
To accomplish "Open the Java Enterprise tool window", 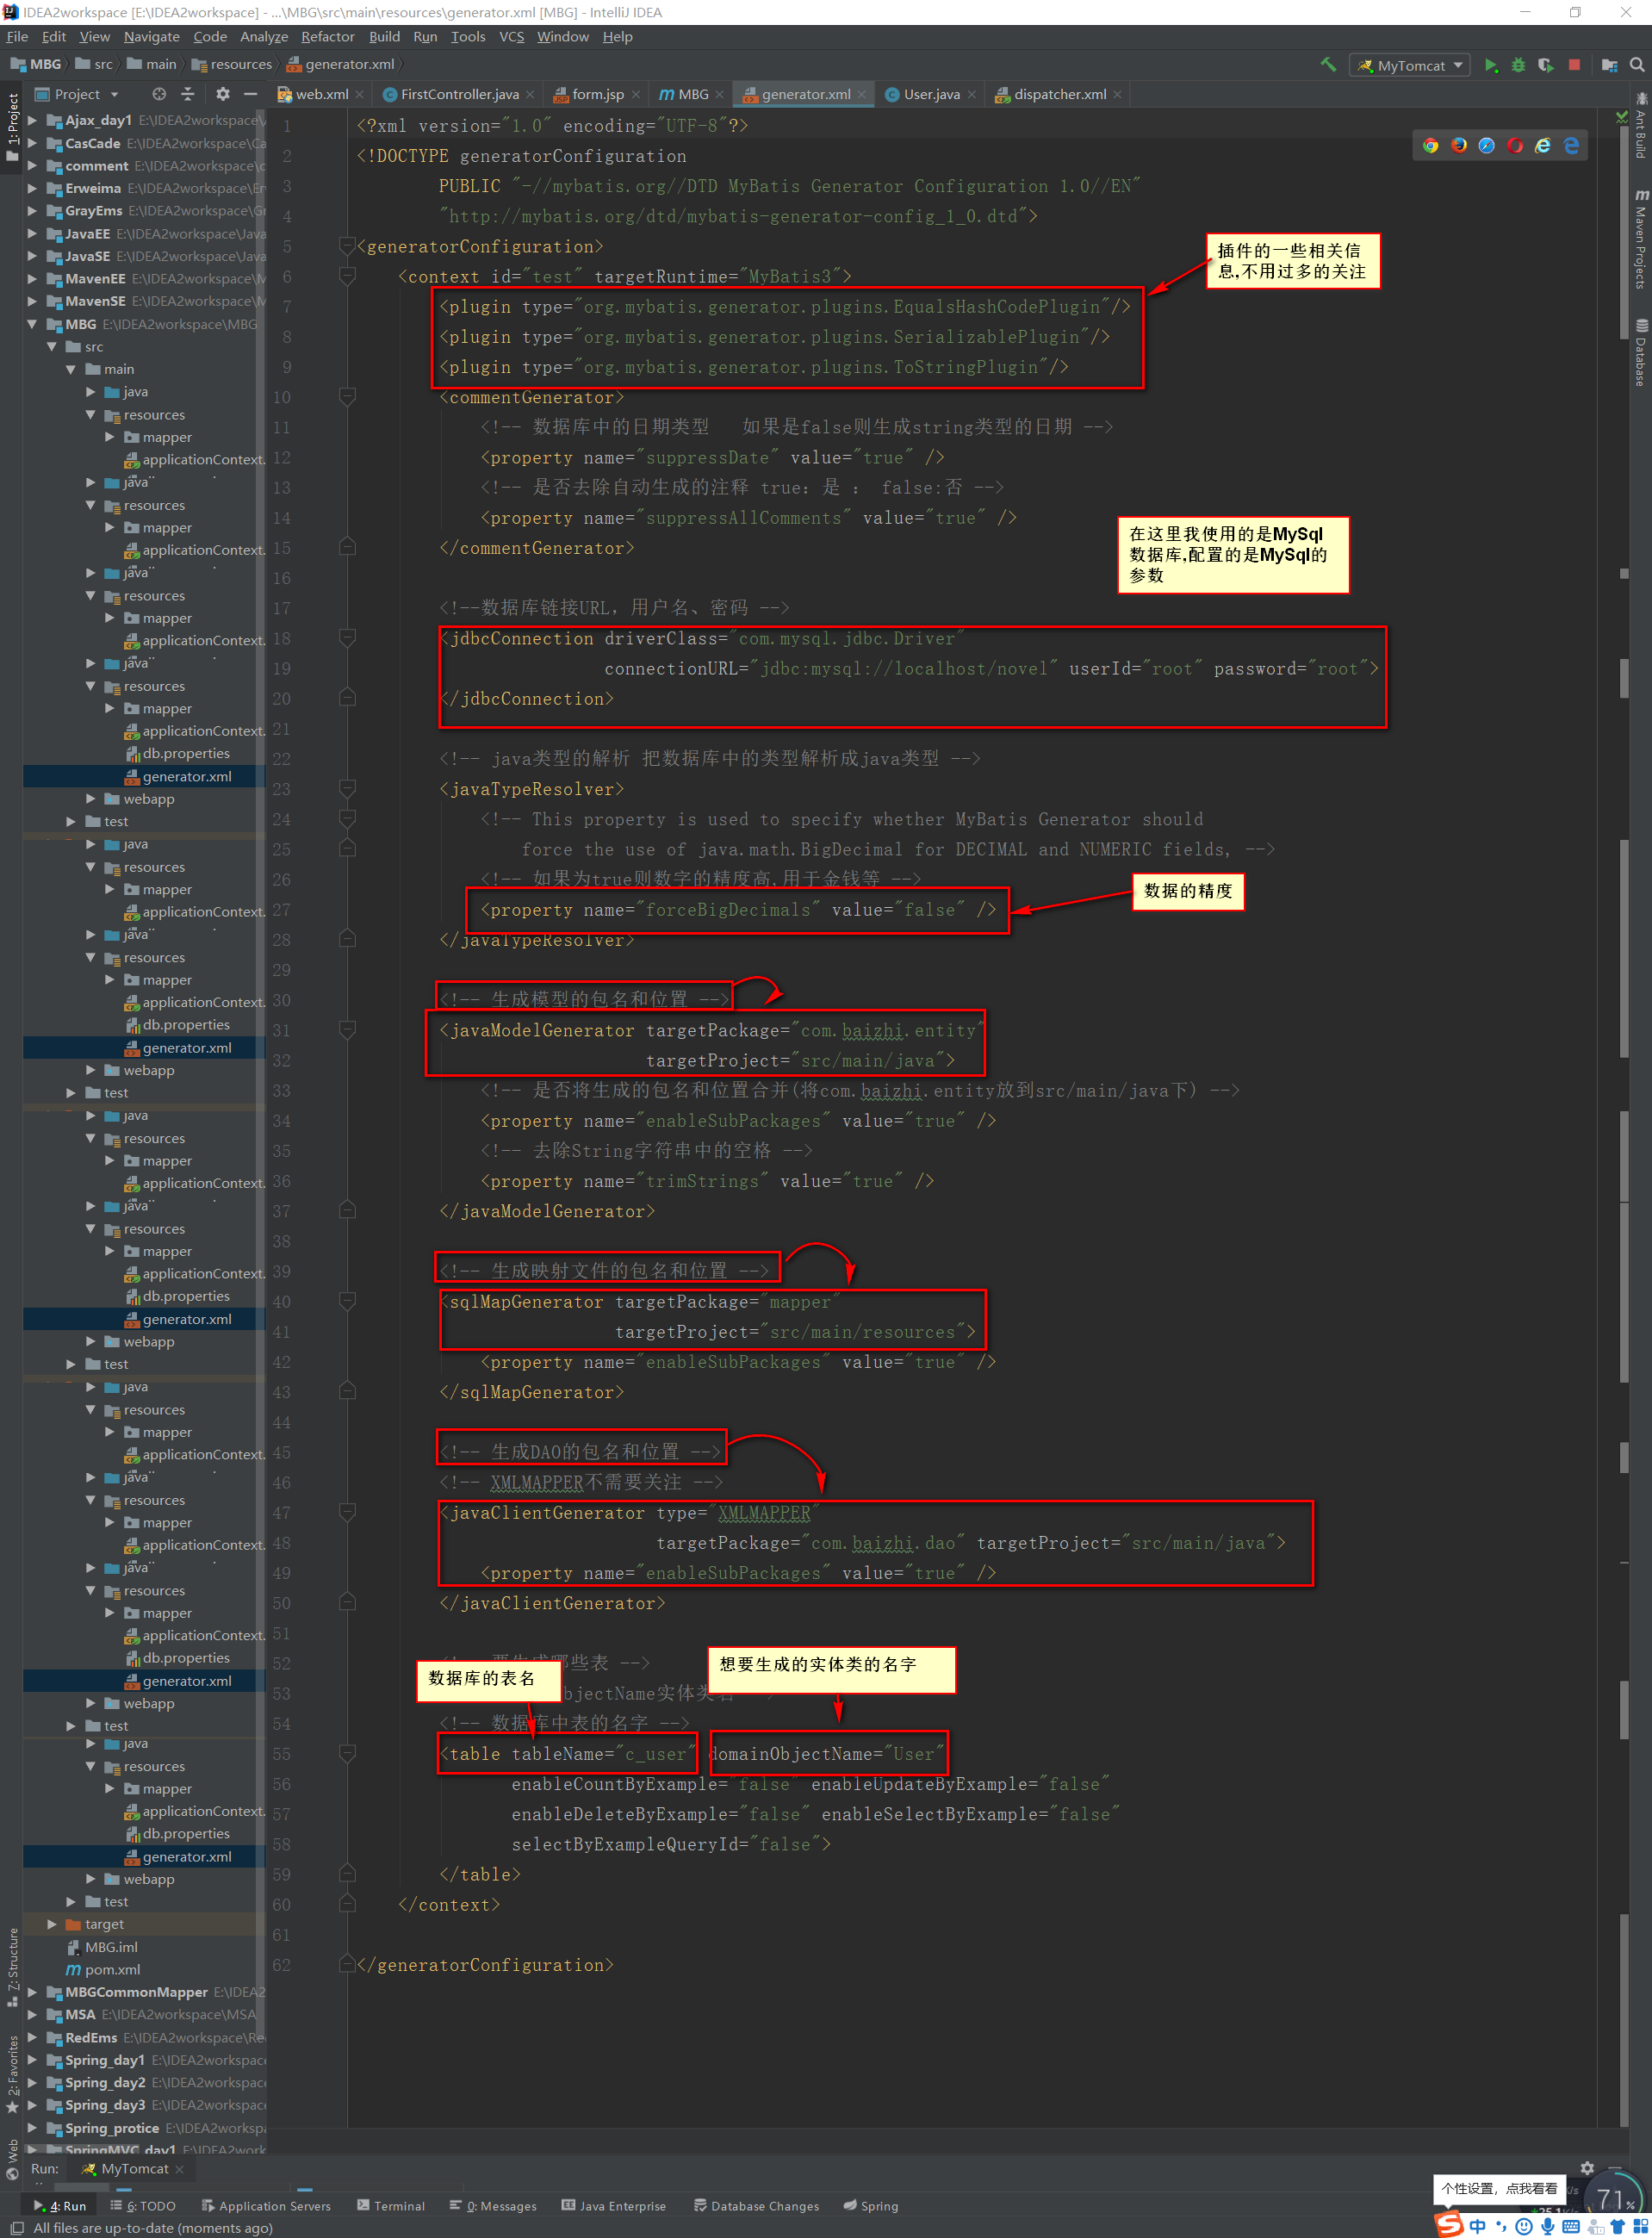I will [x=613, y=2205].
